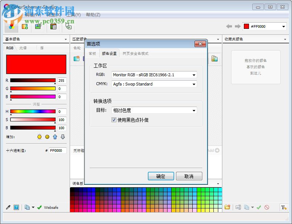The height and width of the screenshot is (224, 292).
Task: Open the image colors toolbar icon
Action: (38, 26)
